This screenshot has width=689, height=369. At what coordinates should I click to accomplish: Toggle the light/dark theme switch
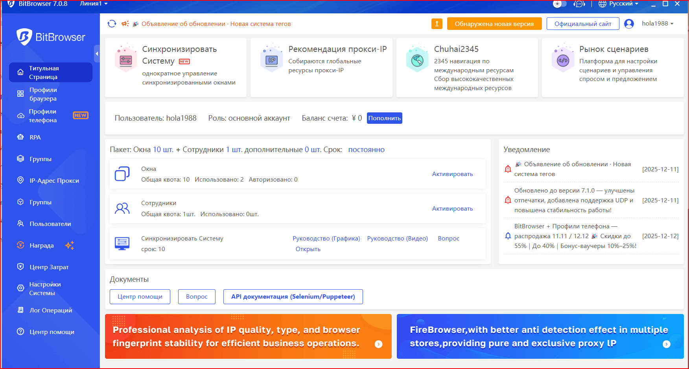tap(559, 4)
